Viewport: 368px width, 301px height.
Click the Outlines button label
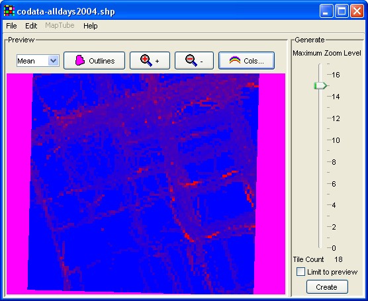point(102,61)
